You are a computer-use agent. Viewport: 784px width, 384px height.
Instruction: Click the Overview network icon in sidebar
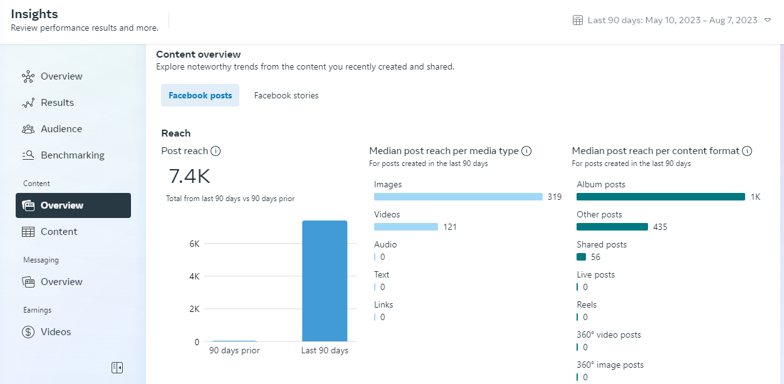28,76
